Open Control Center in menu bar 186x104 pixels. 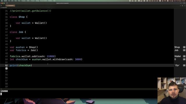coord(172,1)
